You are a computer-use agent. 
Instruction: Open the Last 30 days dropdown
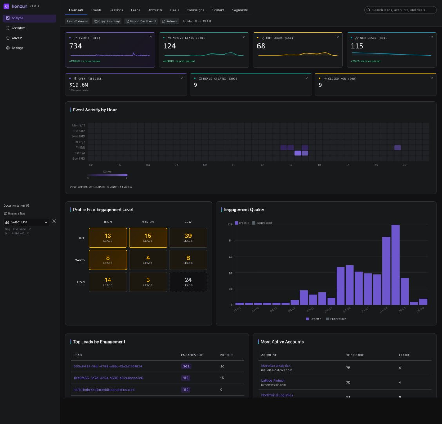click(x=77, y=21)
